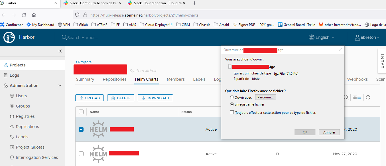This screenshot has height=166, width=386.
Task: Open the abreton user menu dropdown
Action: [x=367, y=37]
